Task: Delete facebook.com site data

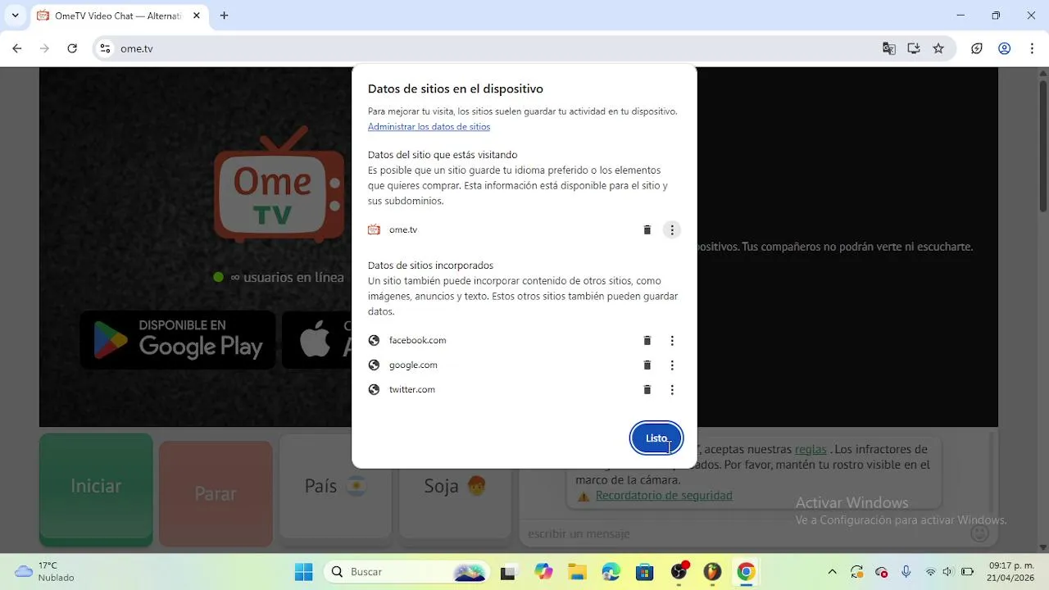Action: pos(647,341)
